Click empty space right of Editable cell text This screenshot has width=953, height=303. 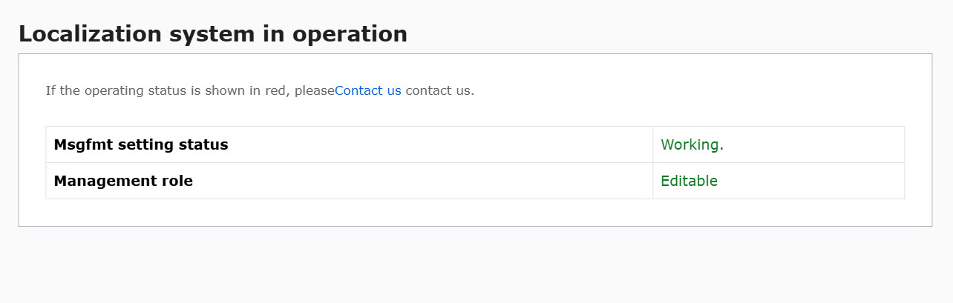(x=816, y=182)
